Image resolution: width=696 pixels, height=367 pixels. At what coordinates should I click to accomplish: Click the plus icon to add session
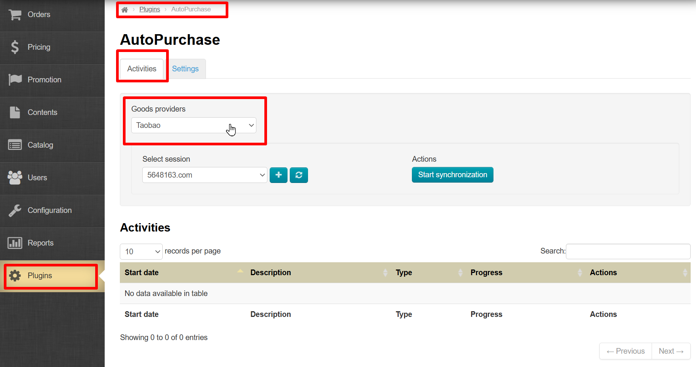[x=278, y=175]
